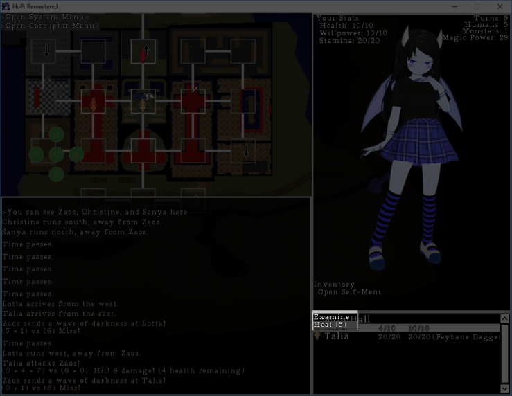The height and width of the screenshot is (396, 512).
Task: Click log line "Talia attacks Zaos!"
Action: point(41,363)
